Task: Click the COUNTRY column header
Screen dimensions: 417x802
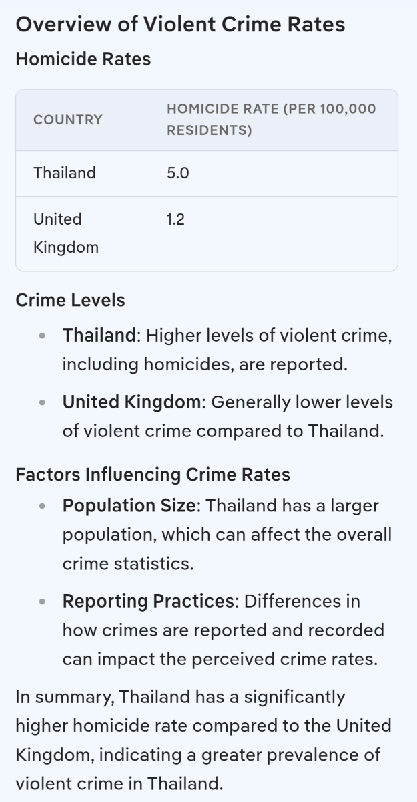Action: tap(68, 120)
